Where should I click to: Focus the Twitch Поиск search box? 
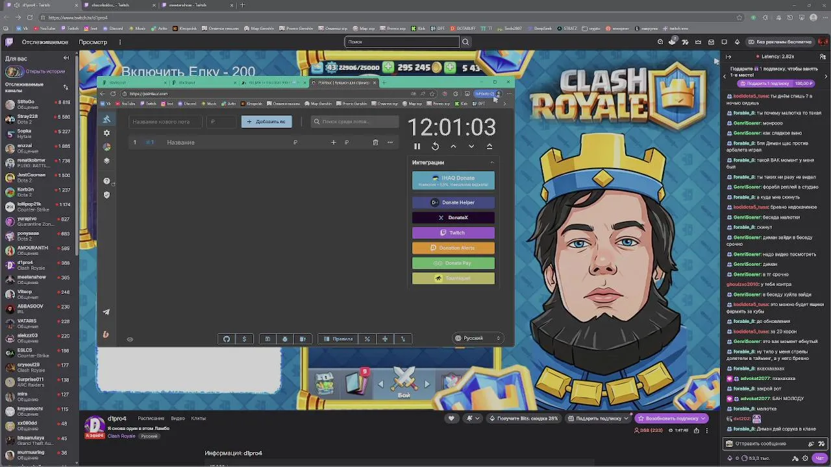(402, 42)
